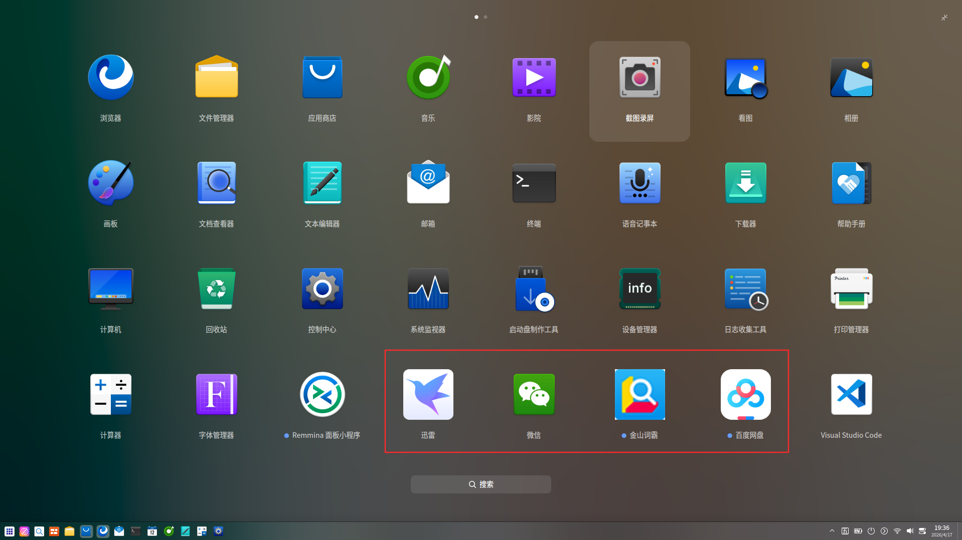This screenshot has width=962, height=540.
Task: Open the volume speaker tray icon
Action: (x=910, y=531)
